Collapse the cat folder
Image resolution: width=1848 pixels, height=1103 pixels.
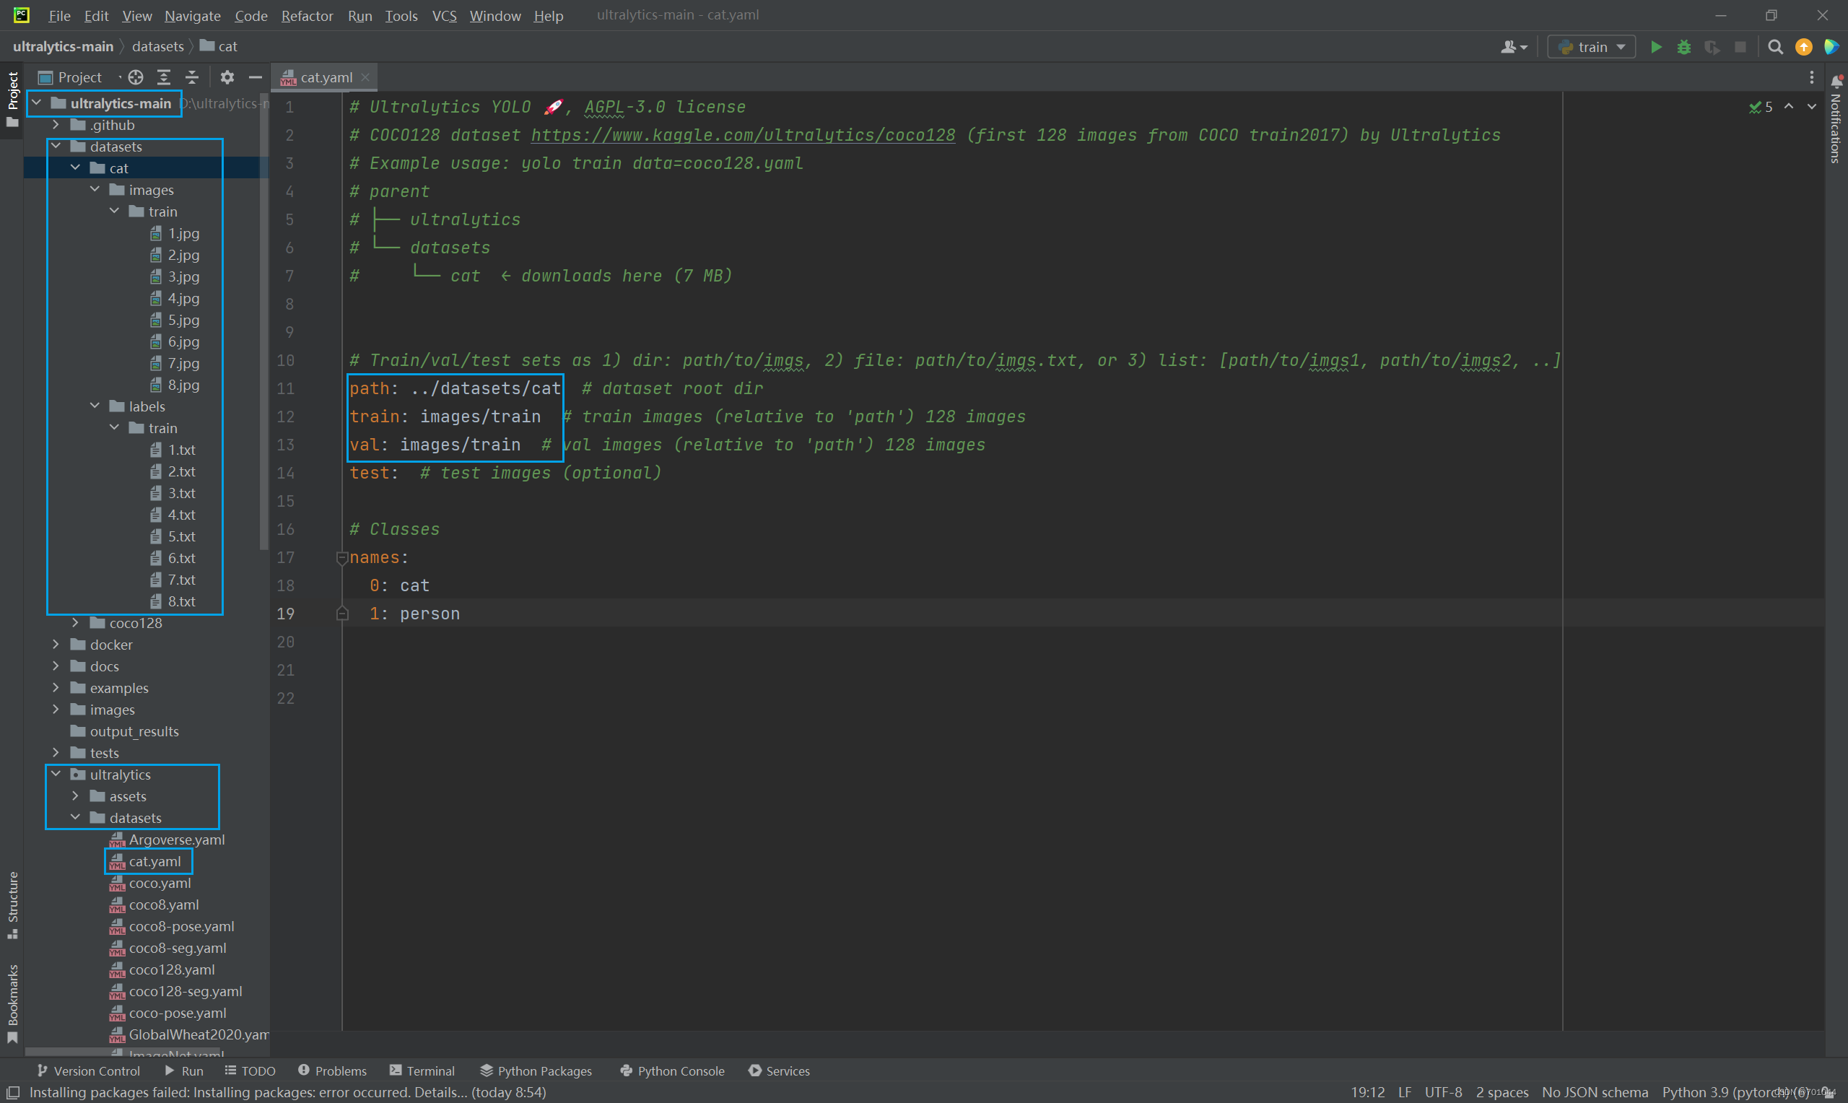75,168
